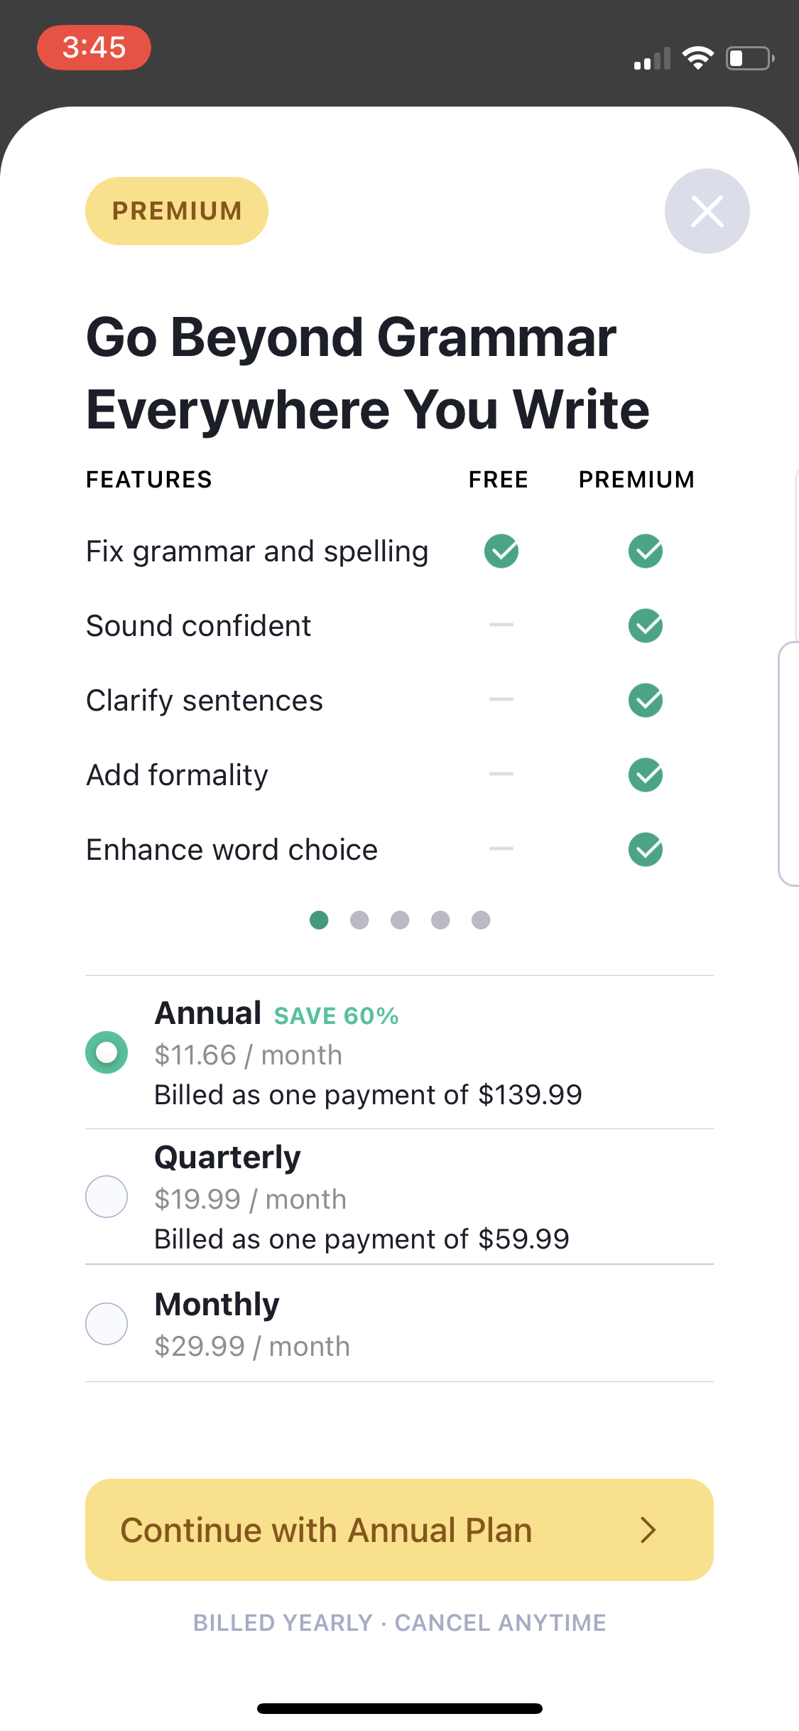Select the Monthly plan radio button
Viewport: 799px width, 1731px height.
pos(106,1323)
